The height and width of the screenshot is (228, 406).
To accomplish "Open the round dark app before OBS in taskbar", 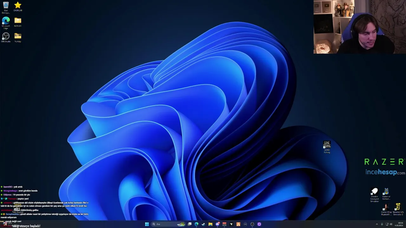I will point(245,224).
